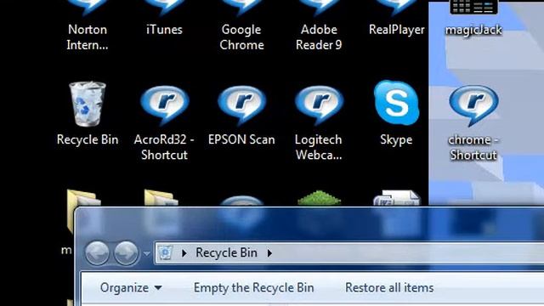Screen dimensions: 544x306
Task: Launch the Logitech Webcam desktop icon
Action: pyautogui.click(x=319, y=105)
